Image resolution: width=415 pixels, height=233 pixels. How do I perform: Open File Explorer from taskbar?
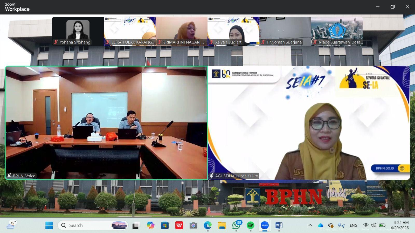[222, 225]
